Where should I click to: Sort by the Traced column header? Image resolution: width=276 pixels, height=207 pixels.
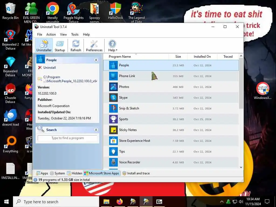point(228,57)
